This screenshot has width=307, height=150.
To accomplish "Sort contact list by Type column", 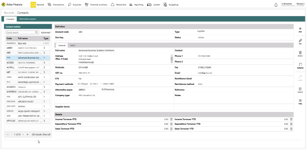I will tap(46, 38).
